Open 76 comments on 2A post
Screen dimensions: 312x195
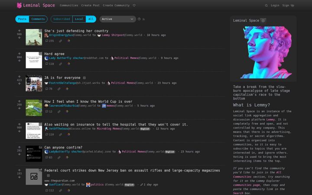coord(49,89)
